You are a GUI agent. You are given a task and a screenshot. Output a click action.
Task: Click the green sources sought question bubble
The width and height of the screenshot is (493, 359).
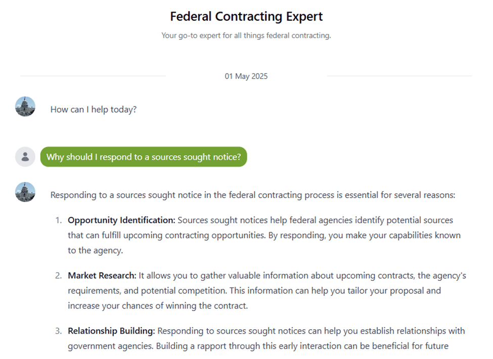[144, 157]
